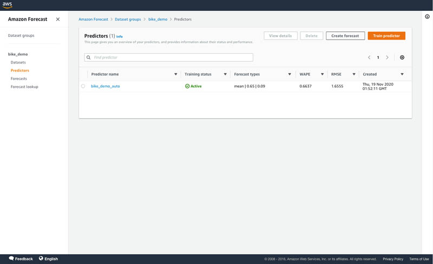
Task: Click the Delete button
Action: tap(312, 36)
